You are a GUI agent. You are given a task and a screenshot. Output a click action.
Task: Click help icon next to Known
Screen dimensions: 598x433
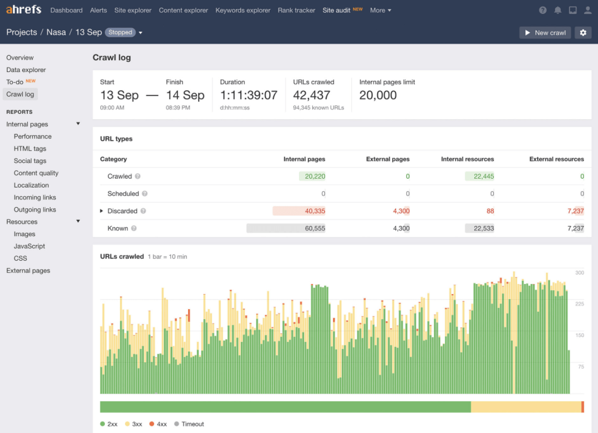(134, 228)
